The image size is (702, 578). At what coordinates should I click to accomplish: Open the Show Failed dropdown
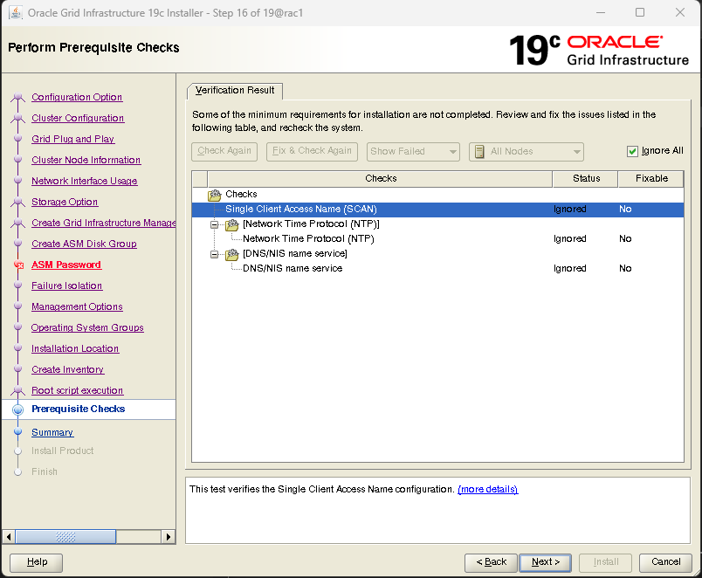tap(413, 151)
